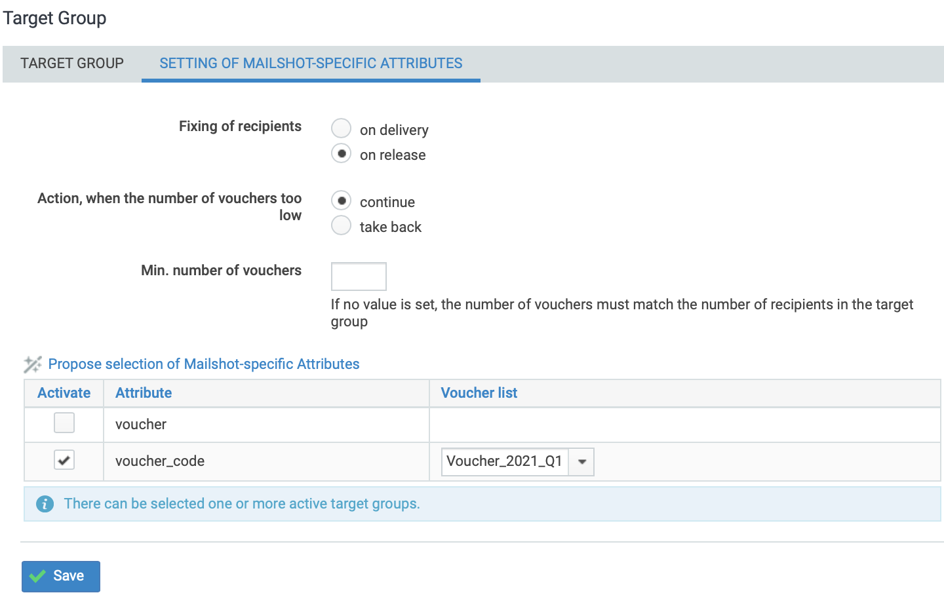
Task: Select the 'on delivery' radio button
Action: (x=341, y=128)
